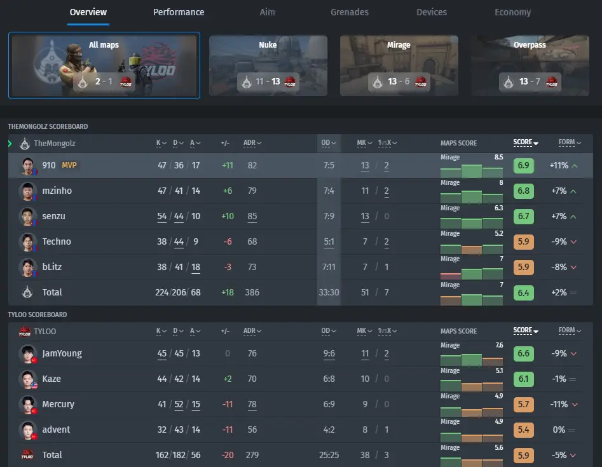Click TYLOO logo on All maps score

tap(126, 82)
